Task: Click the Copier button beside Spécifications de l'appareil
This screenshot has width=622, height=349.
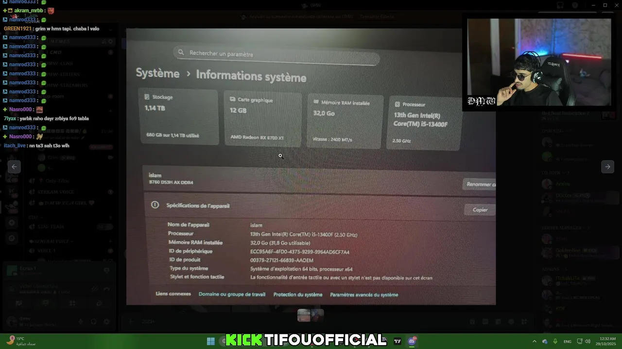Action: click(480, 209)
